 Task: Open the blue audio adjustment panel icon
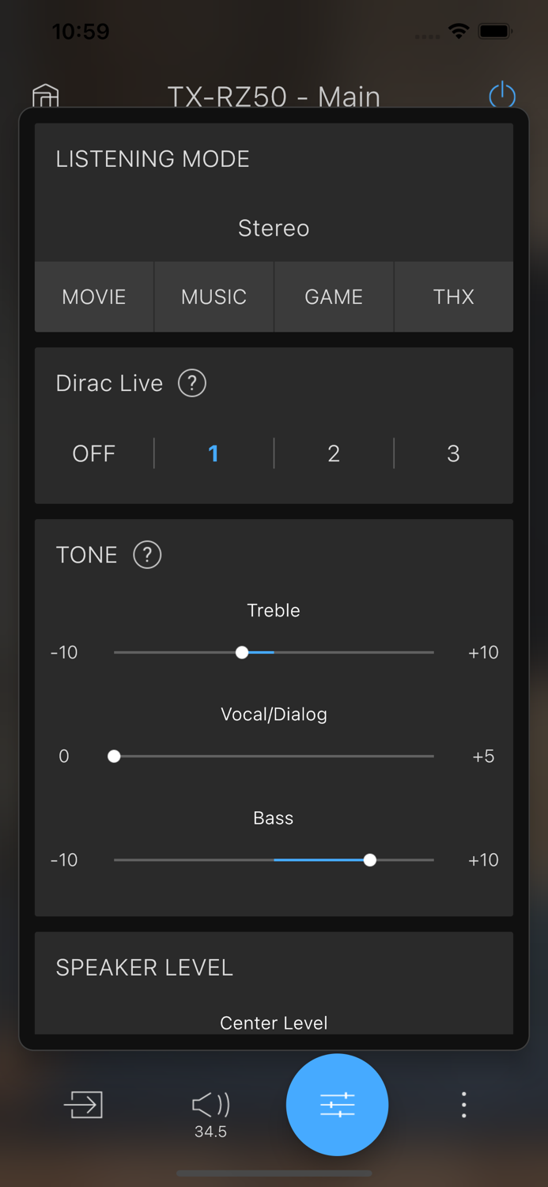click(x=337, y=1105)
